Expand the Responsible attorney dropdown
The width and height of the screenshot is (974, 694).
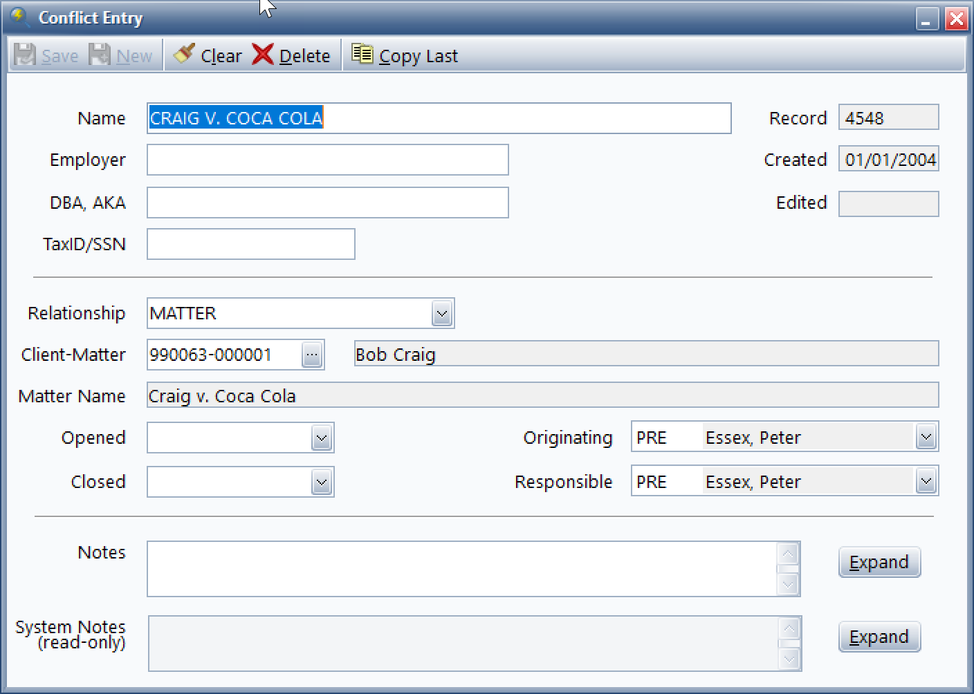pos(926,481)
